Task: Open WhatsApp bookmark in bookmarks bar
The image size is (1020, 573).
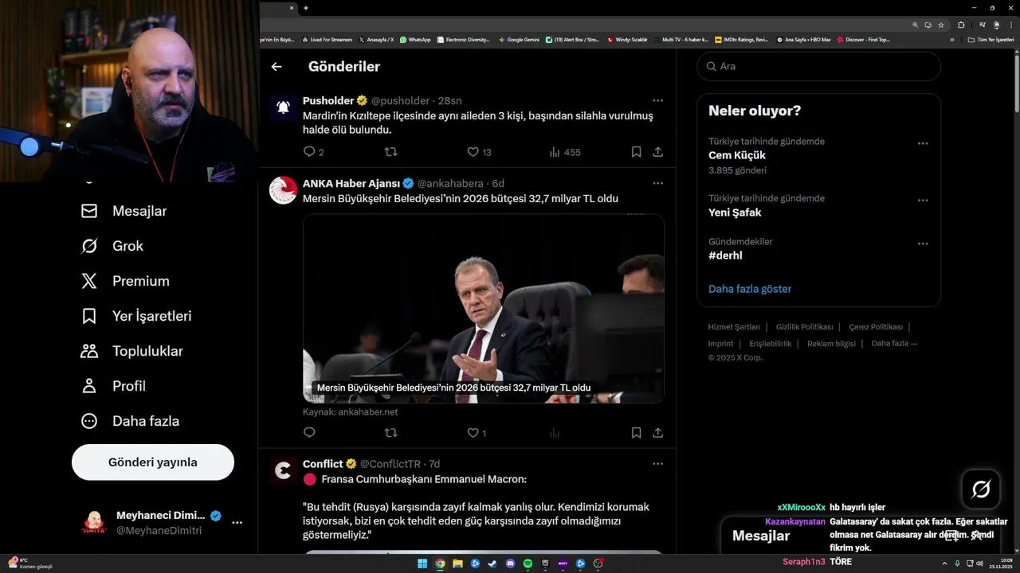Action: (415, 39)
